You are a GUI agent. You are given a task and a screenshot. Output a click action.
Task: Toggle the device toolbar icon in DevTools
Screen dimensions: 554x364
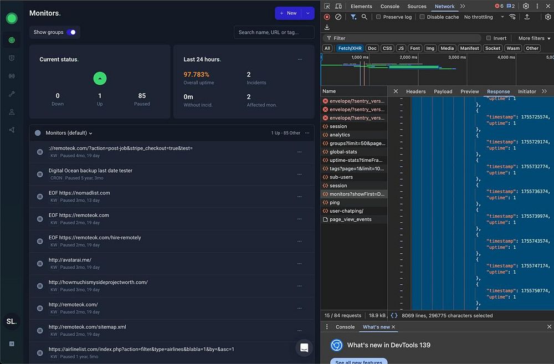[338, 6]
